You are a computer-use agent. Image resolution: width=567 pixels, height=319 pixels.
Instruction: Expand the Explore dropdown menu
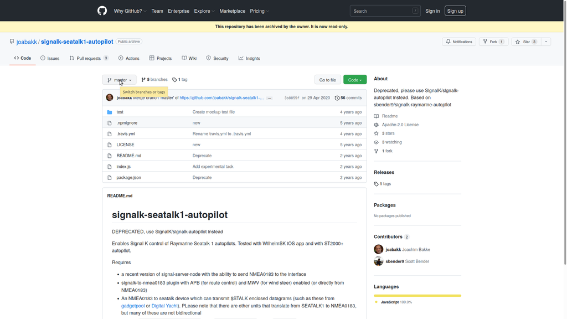point(204,11)
